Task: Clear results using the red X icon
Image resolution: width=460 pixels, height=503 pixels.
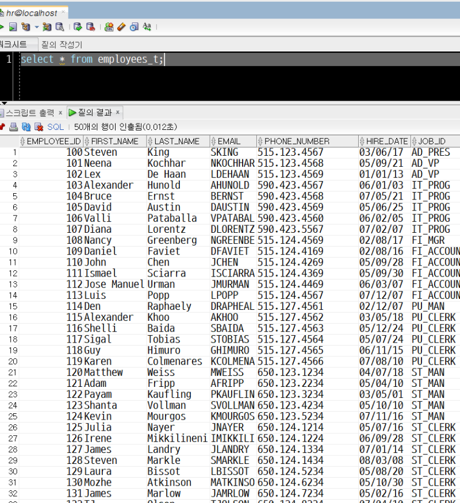Action: pyautogui.click(x=37, y=127)
